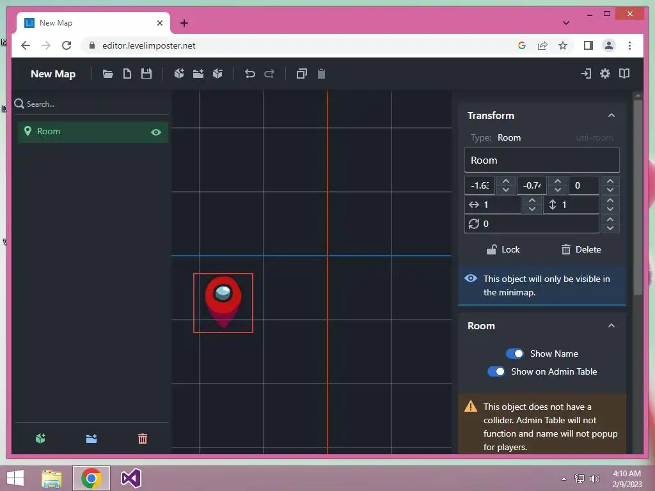655x491 pixels.
Task: Reload the editor page
Action: (67, 45)
